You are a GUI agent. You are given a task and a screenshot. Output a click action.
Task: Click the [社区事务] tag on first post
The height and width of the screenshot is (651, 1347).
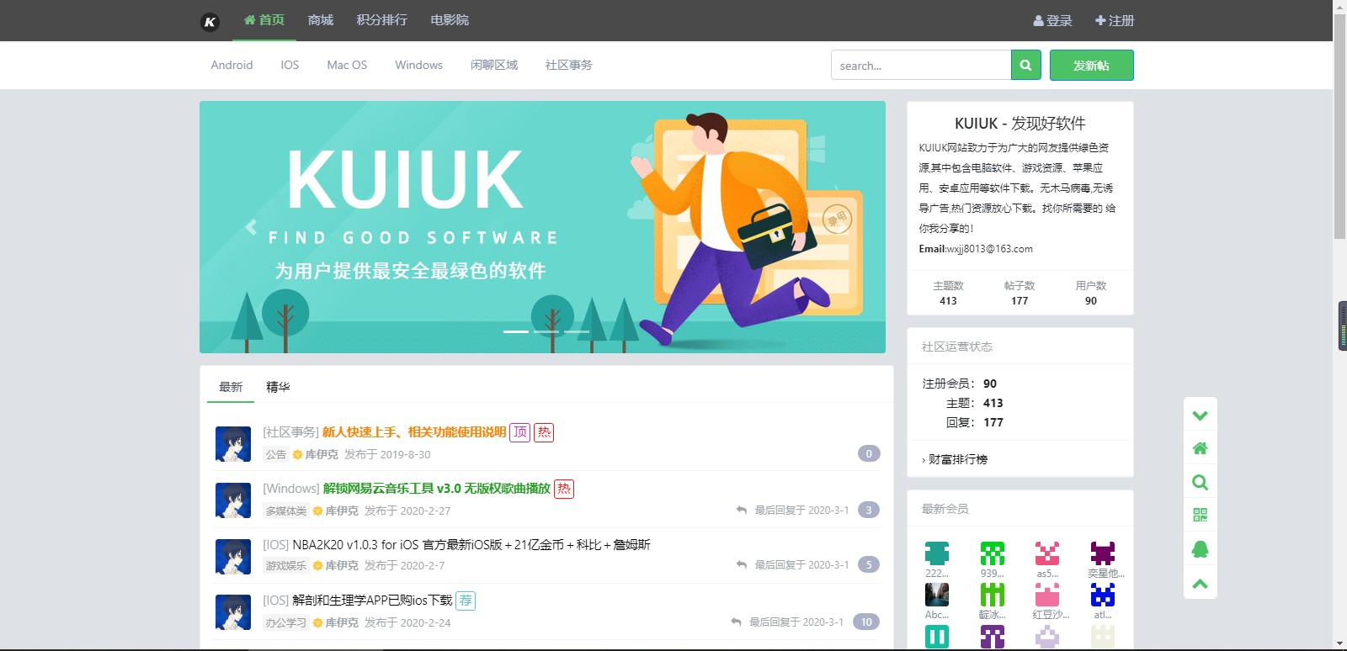(290, 432)
